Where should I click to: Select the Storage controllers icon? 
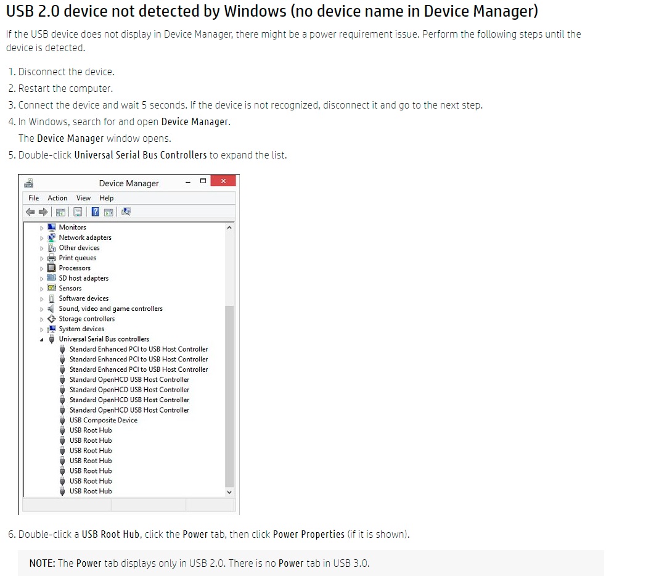coord(52,318)
